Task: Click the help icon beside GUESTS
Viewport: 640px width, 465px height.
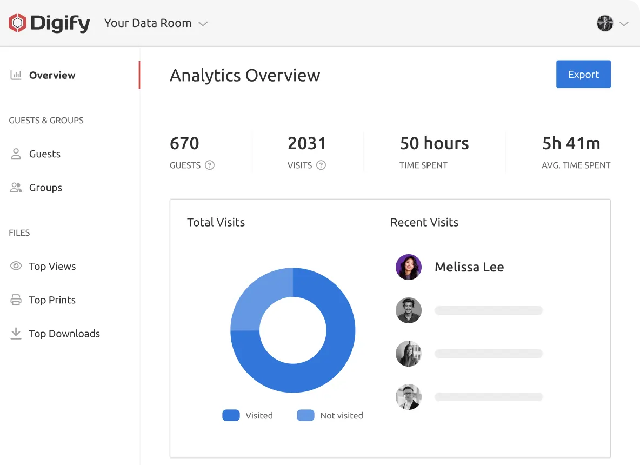Action: (x=210, y=165)
